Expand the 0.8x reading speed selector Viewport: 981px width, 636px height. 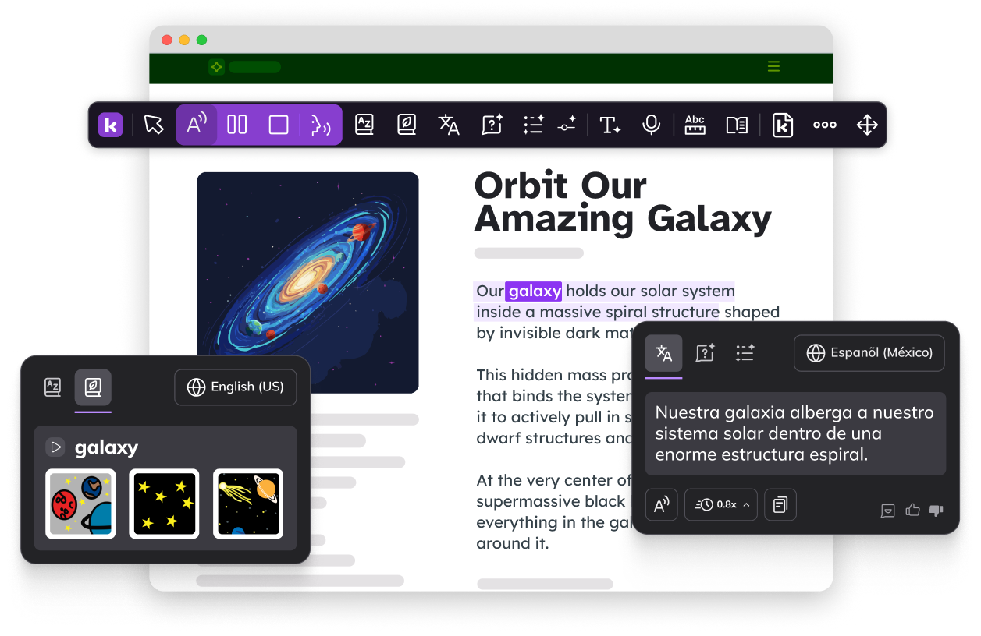pos(721,505)
